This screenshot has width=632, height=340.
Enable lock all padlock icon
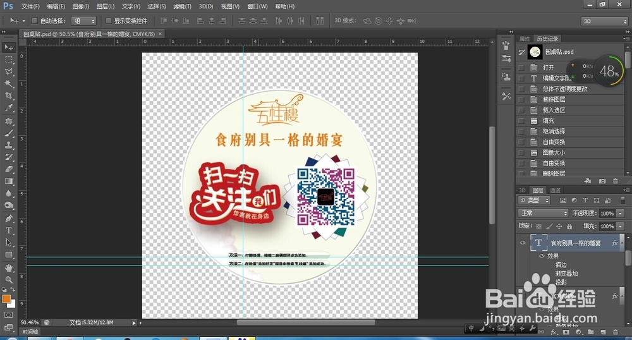pyautogui.click(x=569, y=226)
